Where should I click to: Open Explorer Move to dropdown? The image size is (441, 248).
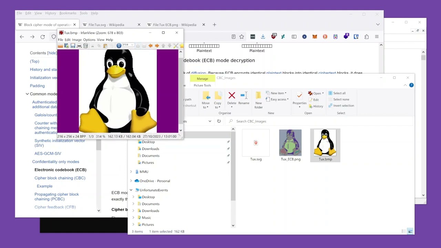click(x=206, y=100)
